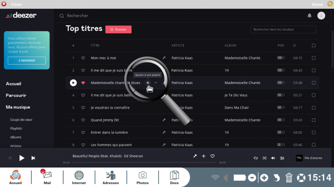This screenshot has width=334, height=187.
Task: Sort by TITRE column header
Action: tap(95, 46)
